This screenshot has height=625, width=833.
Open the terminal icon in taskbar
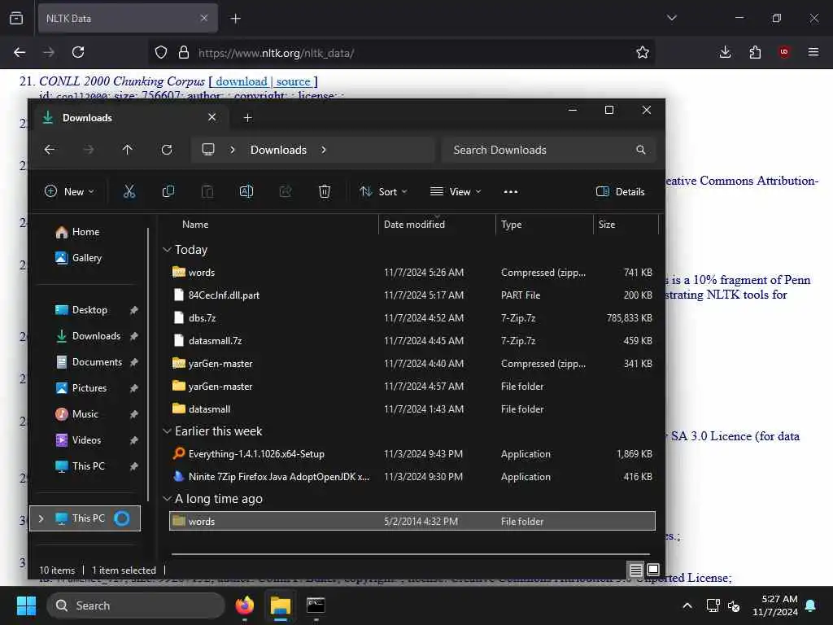[316, 605]
